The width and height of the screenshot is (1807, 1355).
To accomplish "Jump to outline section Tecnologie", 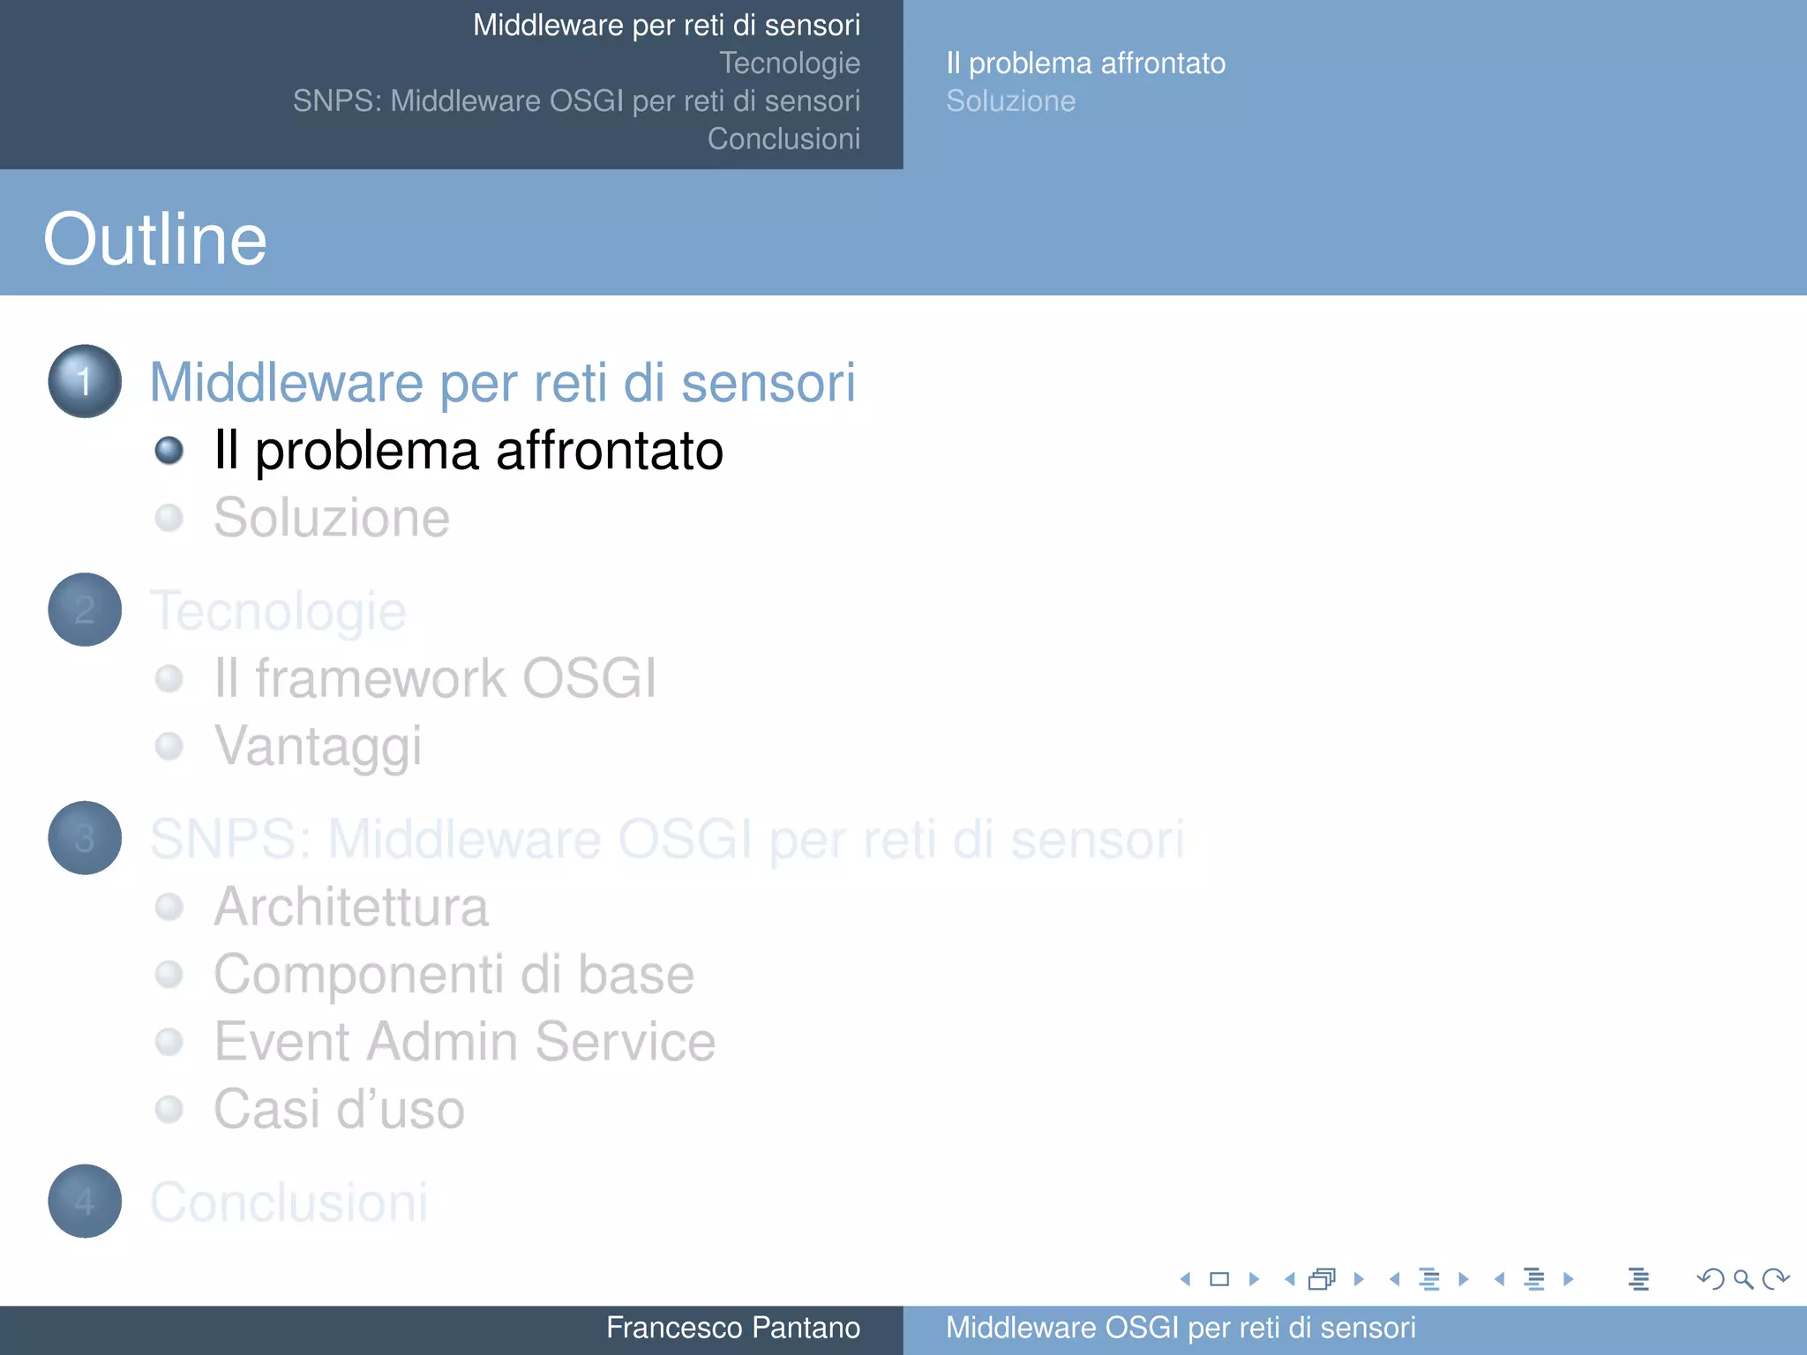I will pyautogui.click(x=278, y=611).
